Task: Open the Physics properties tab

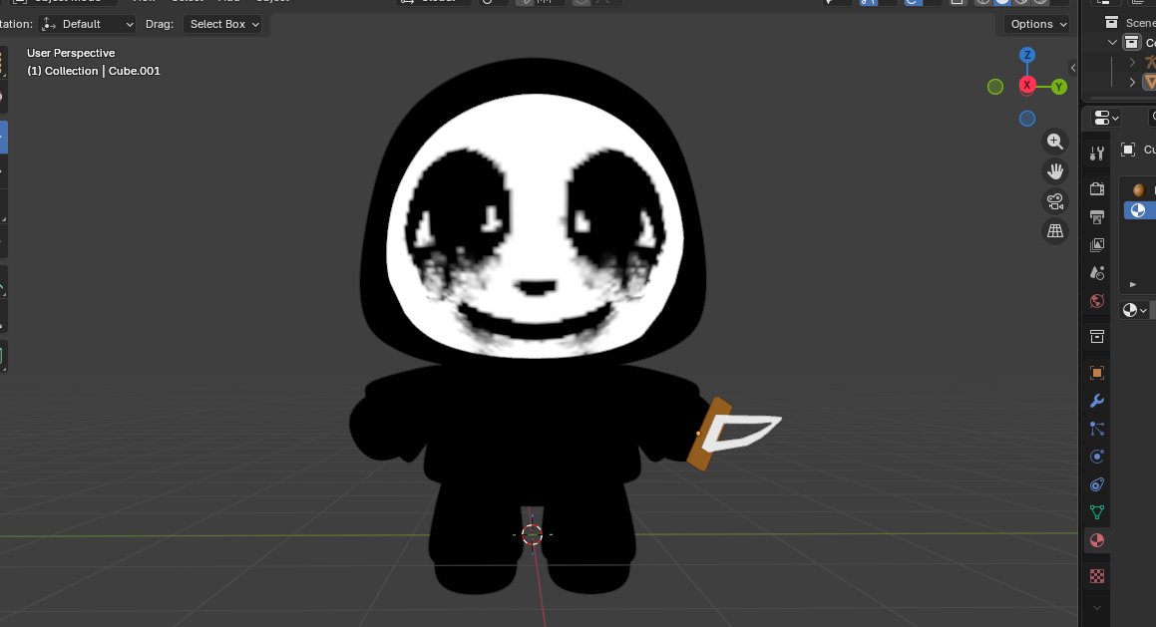Action: coord(1097,457)
